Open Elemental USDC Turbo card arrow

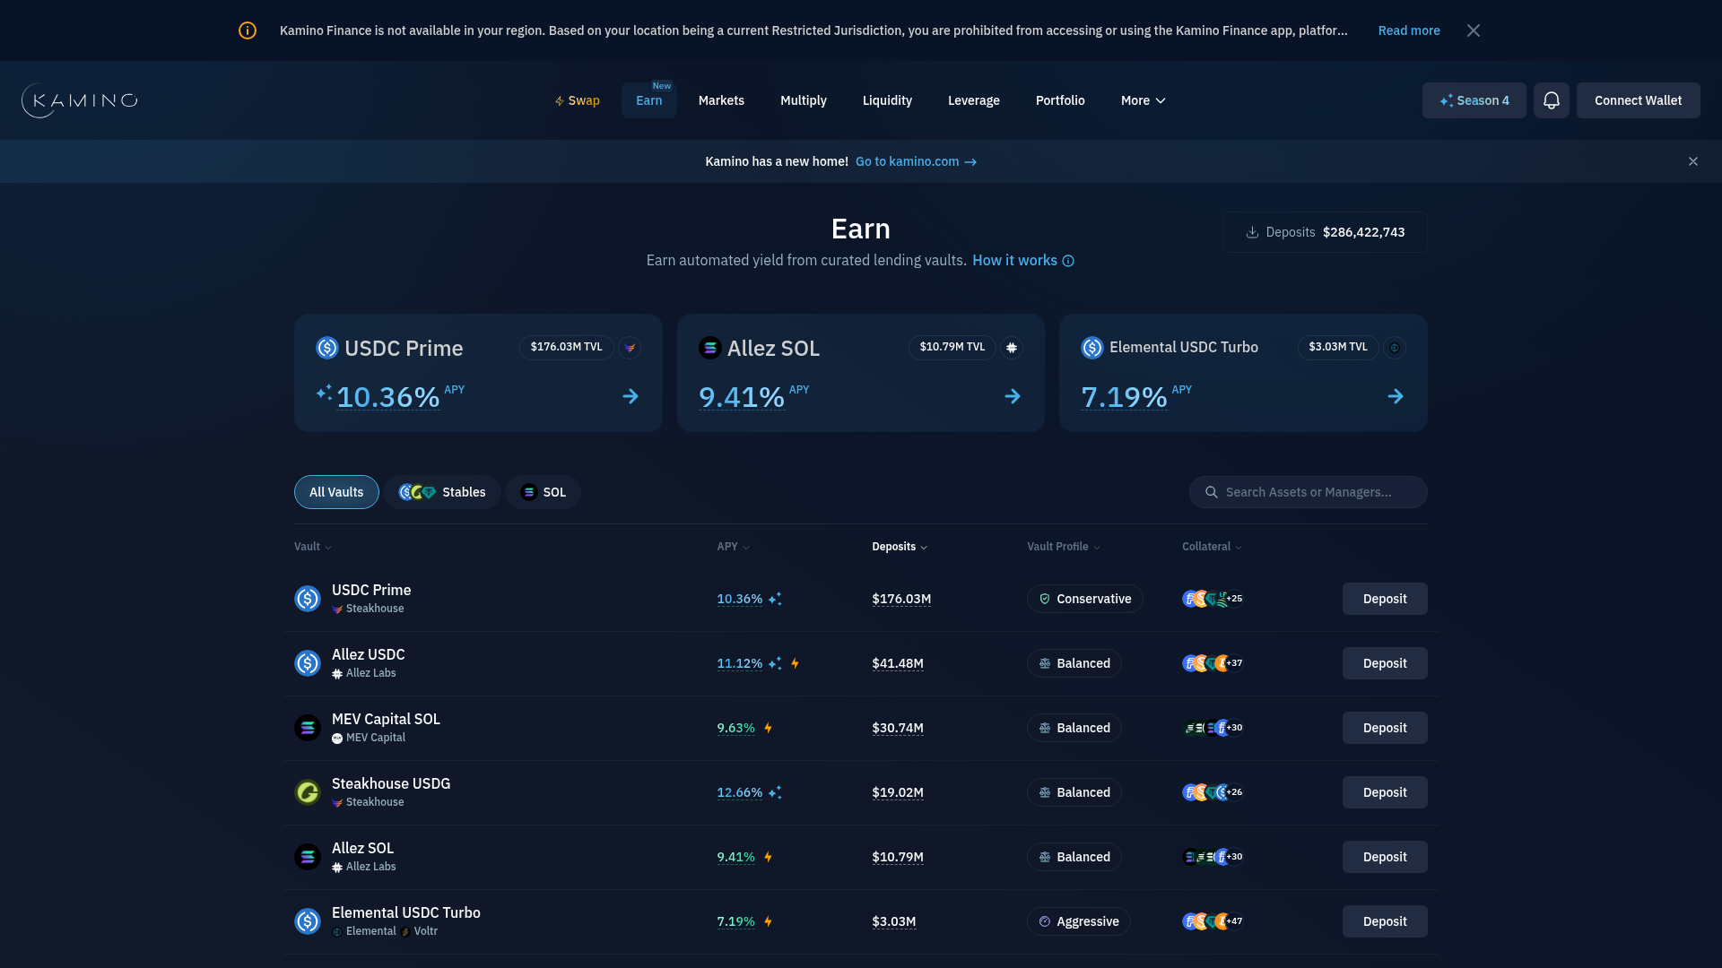(x=1396, y=396)
